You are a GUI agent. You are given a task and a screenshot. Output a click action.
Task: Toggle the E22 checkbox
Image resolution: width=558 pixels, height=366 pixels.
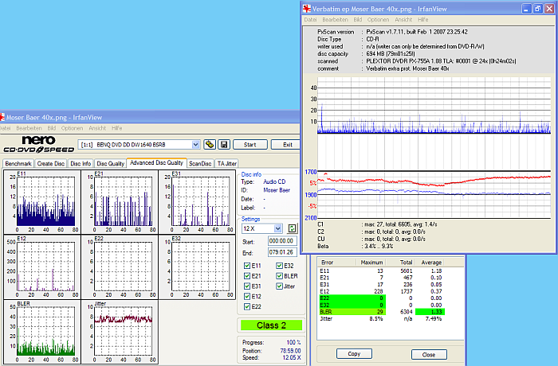247,307
